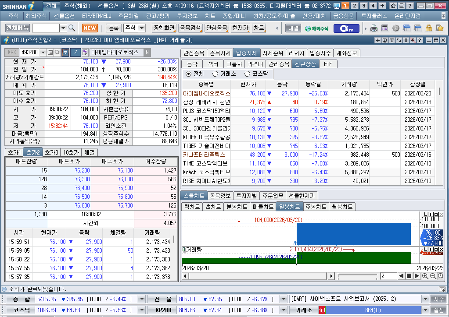Image resolution: width=449 pixels, height=317 pixels.
Task: Click the 등록 button
Action: [114, 28]
